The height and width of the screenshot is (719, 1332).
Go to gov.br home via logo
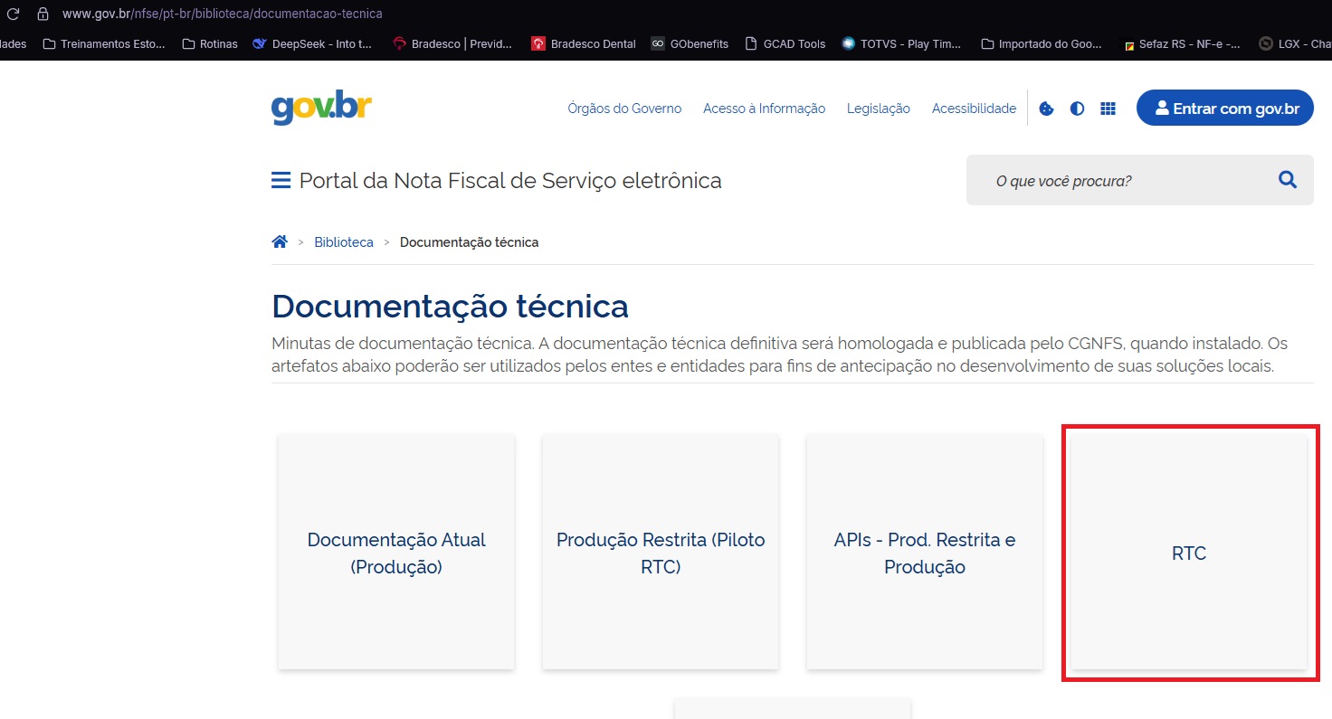point(321,108)
